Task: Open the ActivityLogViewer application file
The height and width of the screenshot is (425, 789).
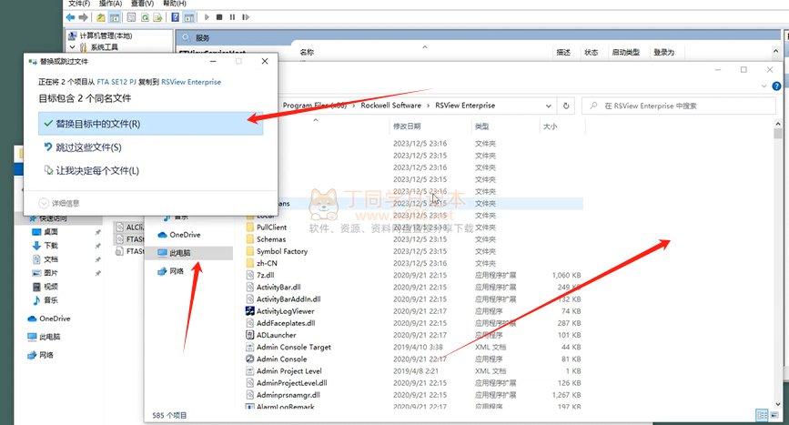Action: (x=288, y=311)
